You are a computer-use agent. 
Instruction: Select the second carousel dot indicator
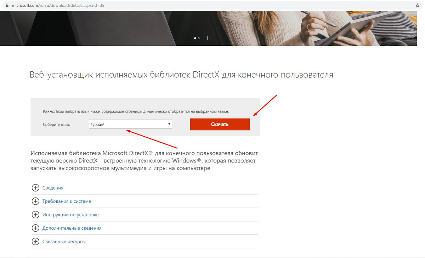click(x=199, y=38)
